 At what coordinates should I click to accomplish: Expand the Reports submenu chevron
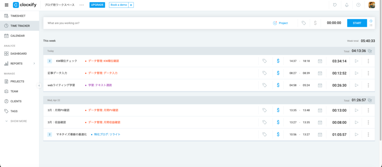pyautogui.click(x=34, y=64)
